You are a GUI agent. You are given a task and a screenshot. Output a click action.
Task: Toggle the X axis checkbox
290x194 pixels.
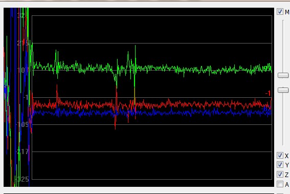280,156
